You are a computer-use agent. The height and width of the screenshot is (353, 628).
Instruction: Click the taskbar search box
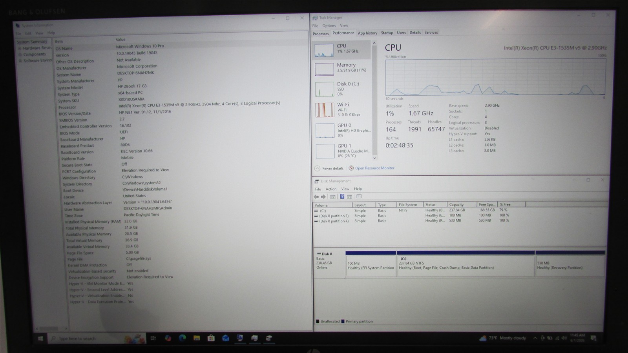(97, 338)
